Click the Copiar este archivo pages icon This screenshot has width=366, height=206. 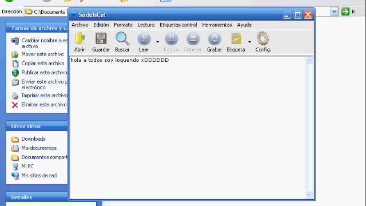coord(15,64)
